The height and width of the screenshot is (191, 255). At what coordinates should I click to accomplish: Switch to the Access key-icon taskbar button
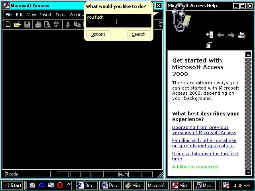[x=181, y=185]
